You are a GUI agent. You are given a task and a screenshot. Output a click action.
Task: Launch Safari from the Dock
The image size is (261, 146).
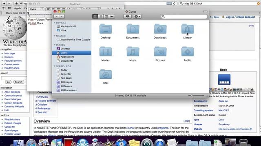coord(31,142)
